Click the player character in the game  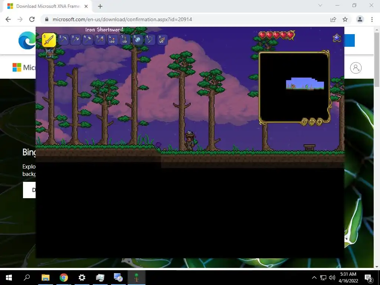tap(190, 141)
